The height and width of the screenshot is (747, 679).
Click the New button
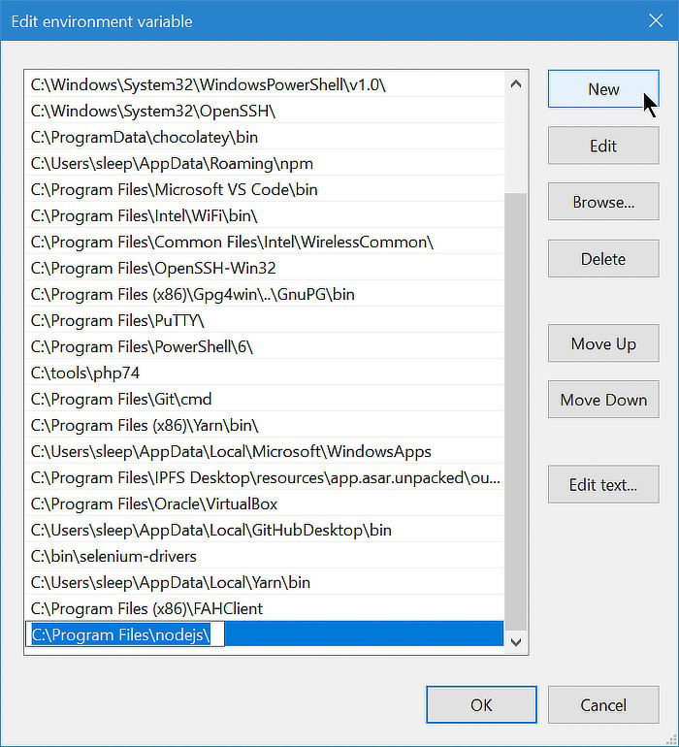(603, 89)
